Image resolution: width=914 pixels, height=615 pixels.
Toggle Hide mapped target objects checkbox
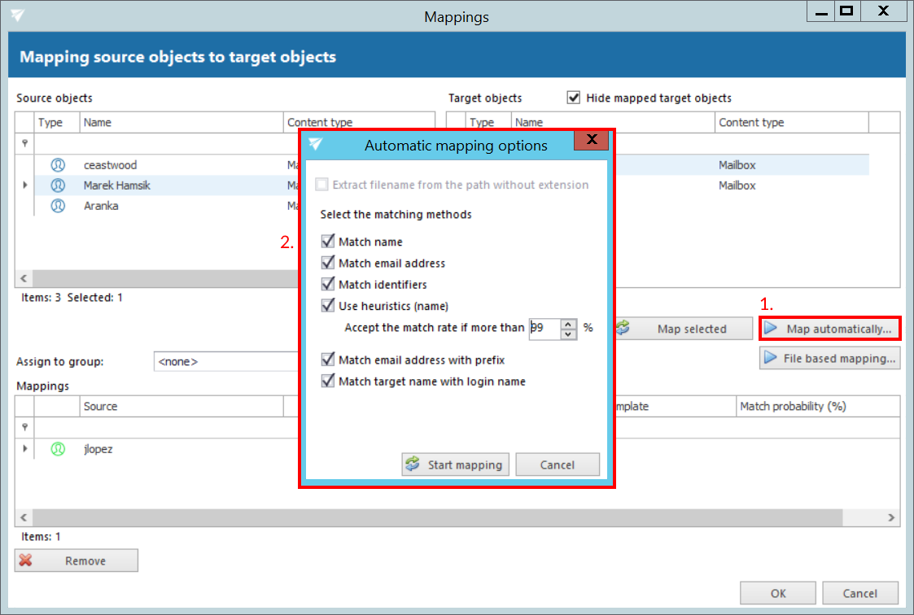pyautogui.click(x=574, y=98)
